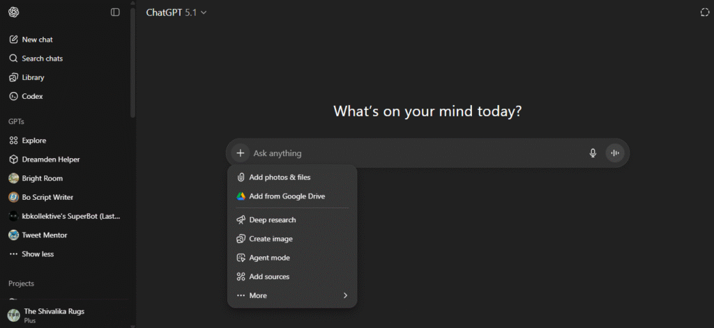Click the Library images icon
The height and width of the screenshot is (328, 714).
[13, 77]
